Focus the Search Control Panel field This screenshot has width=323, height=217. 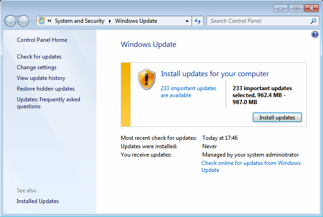pyautogui.click(x=263, y=21)
